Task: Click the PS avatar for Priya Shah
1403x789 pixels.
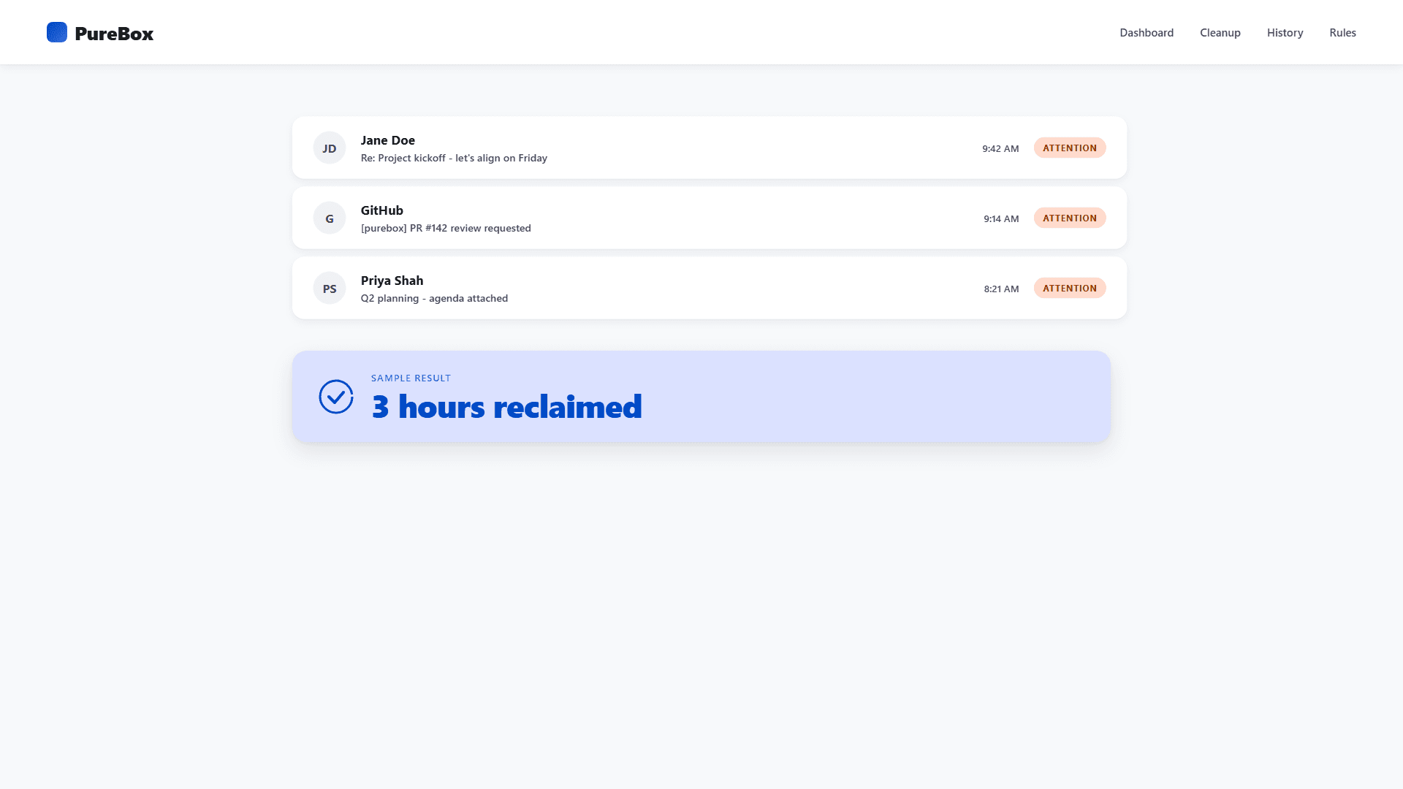Action: [x=330, y=288]
